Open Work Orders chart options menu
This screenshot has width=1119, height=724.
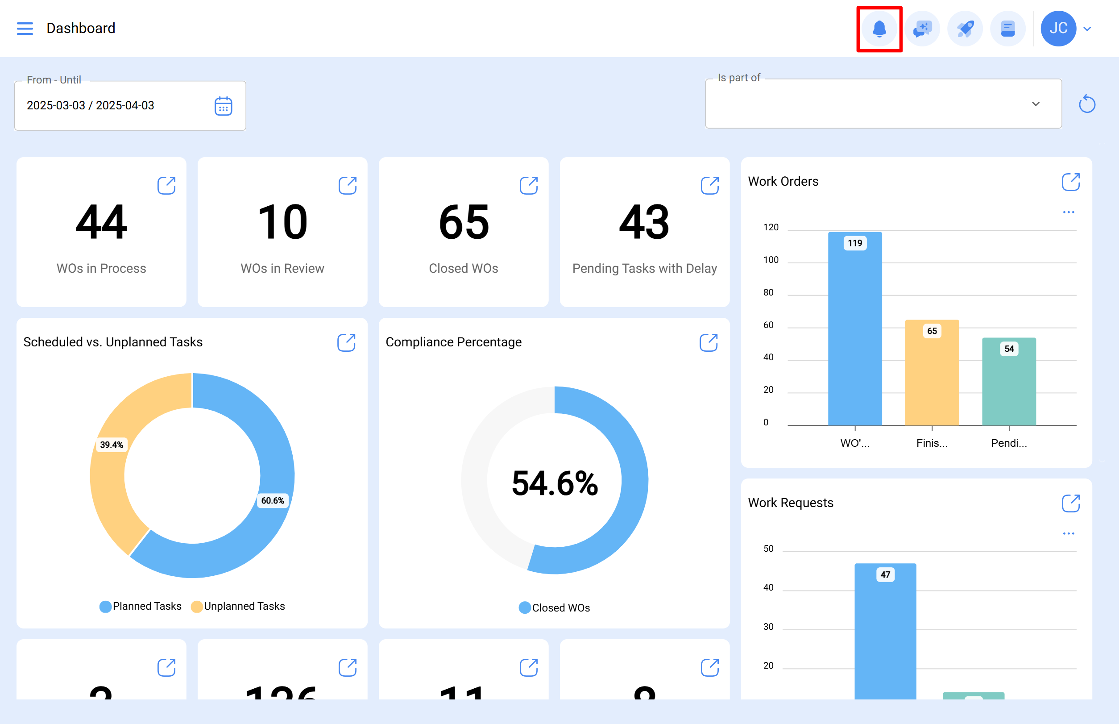click(x=1068, y=212)
